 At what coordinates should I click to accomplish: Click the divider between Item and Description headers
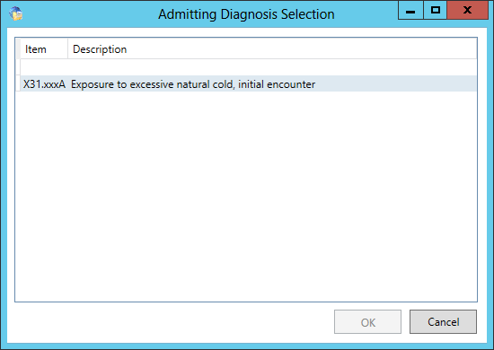pos(67,49)
